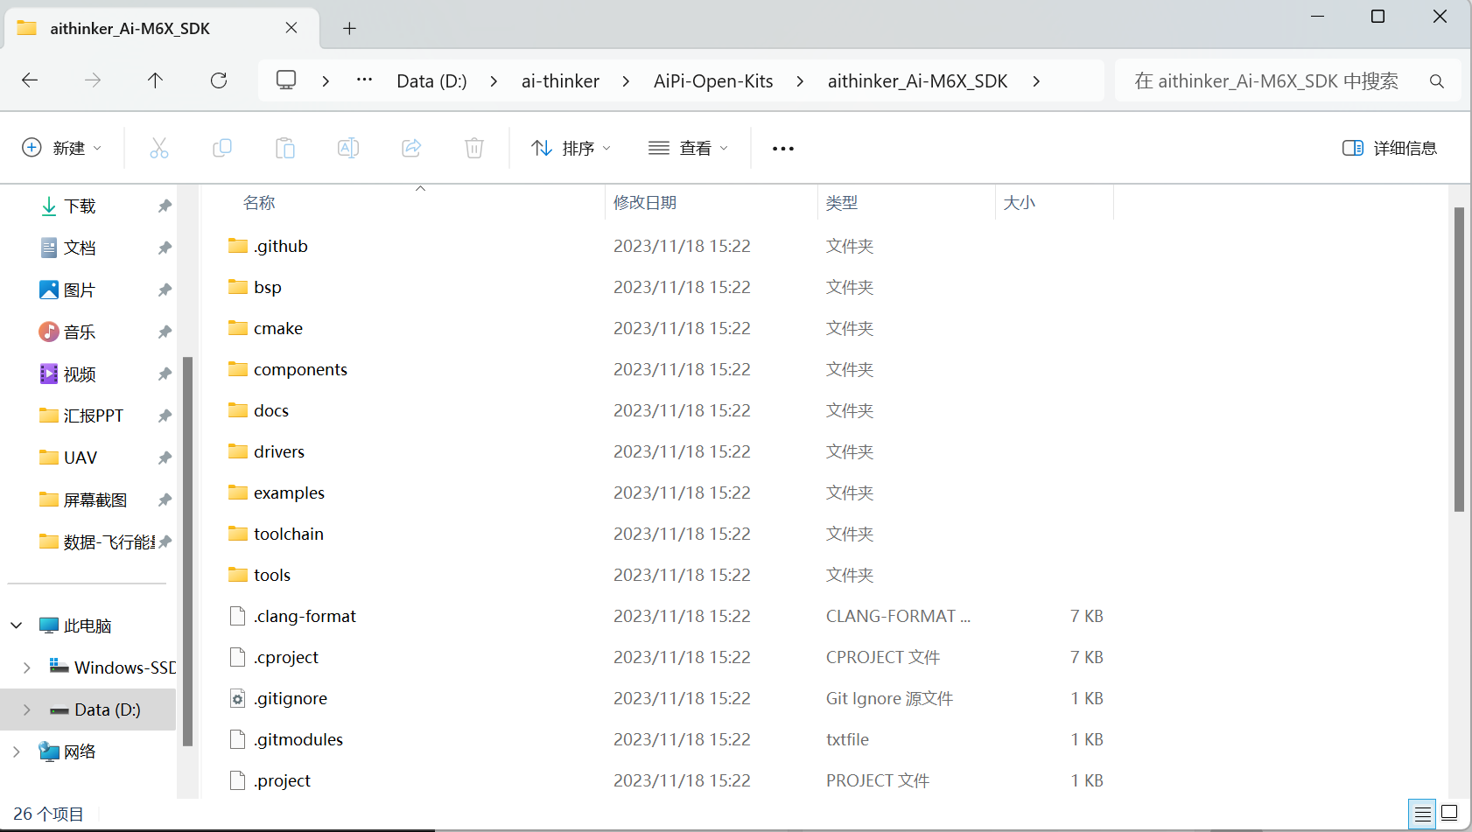This screenshot has width=1472, height=832.
Task: Sort by 修改日期 column header
Action: coord(645,203)
